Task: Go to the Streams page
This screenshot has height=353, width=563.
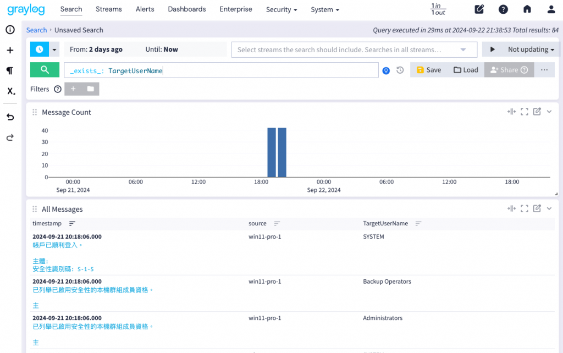Action: tap(109, 9)
